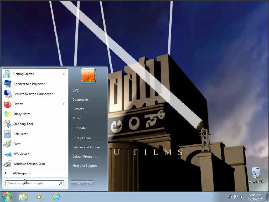Click the muted volume tray icon
Screen dimensions: 269x202
coord(242,197)
